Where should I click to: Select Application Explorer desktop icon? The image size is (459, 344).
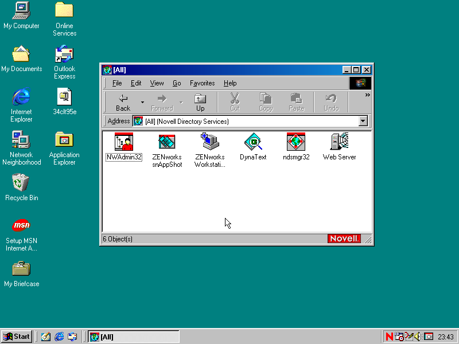[64, 148]
